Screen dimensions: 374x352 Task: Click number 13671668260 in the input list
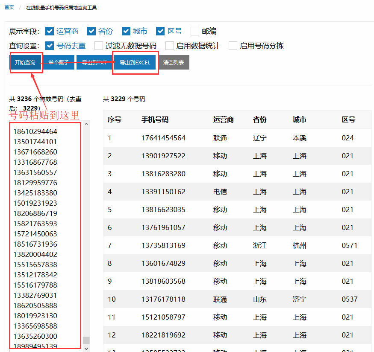point(35,152)
